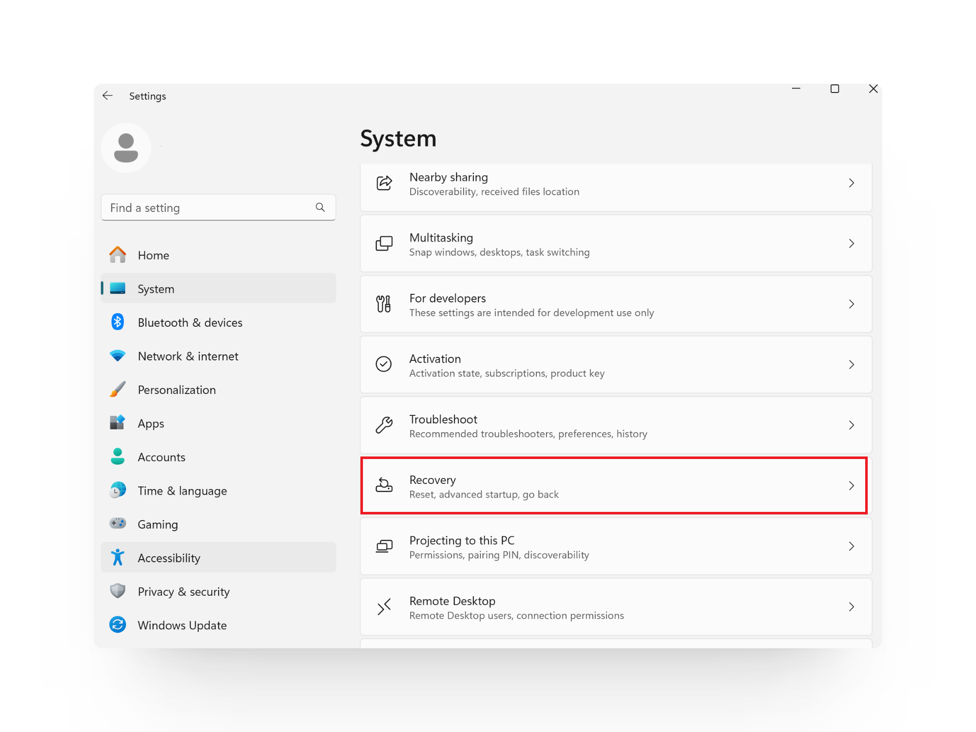
Task: Click the Accessibility person icon
Action: pyautogui.click(x=117, y=557)
